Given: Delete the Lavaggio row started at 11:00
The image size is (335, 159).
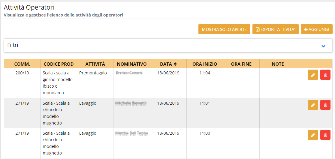Looking at the screenshot, I should (x=325, y=135).
